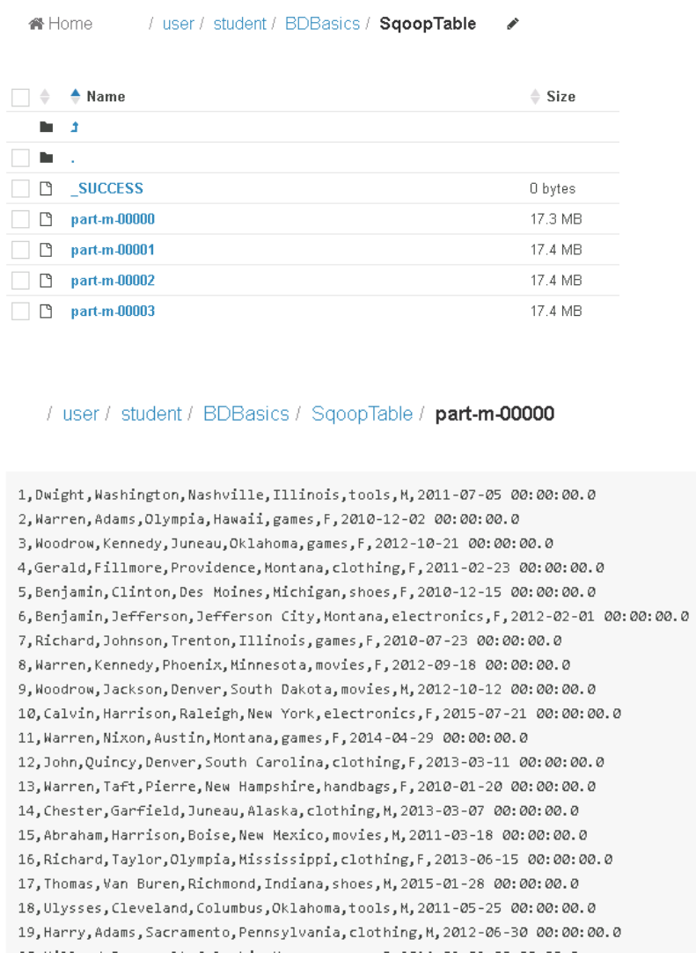Check the box for _SUCCESS file
696x953 pixels.
pos(20,188)
